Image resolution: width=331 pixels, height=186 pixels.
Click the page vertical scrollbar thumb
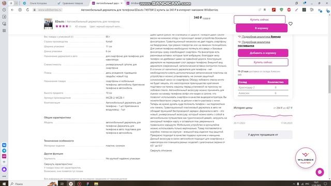[x=329, y=79]
